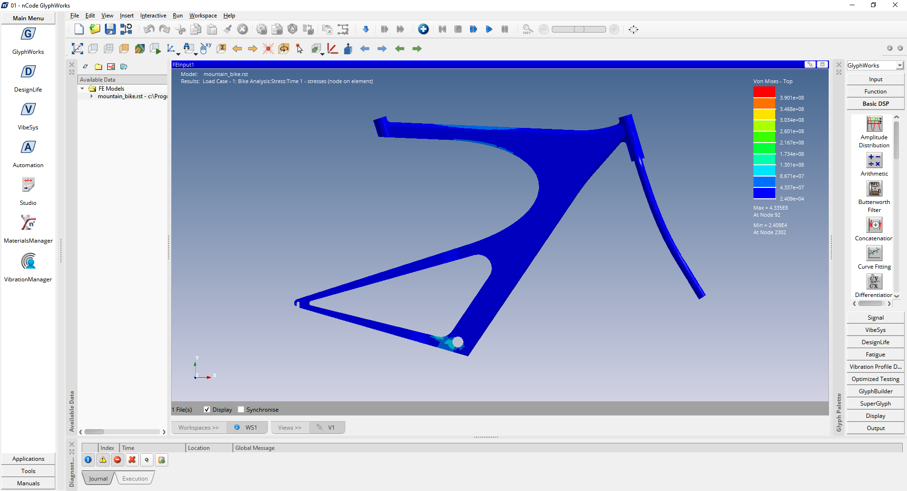Screen dimensions: 907x491
Task: Select the Amplitude Distribution glyph
Action: (x=874, y=132)
